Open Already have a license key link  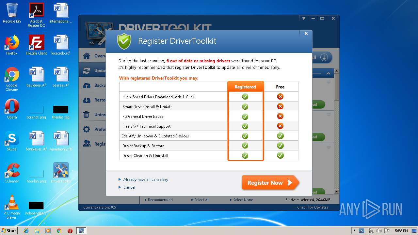(146, 180)
